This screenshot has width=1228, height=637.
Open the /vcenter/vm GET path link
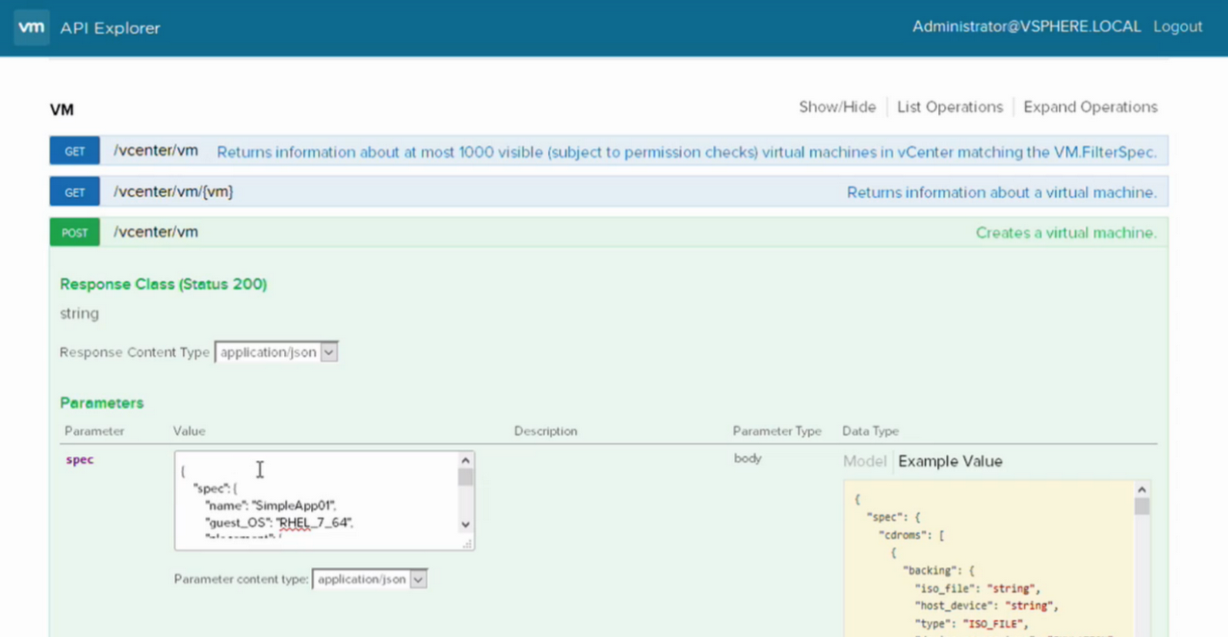156,151
